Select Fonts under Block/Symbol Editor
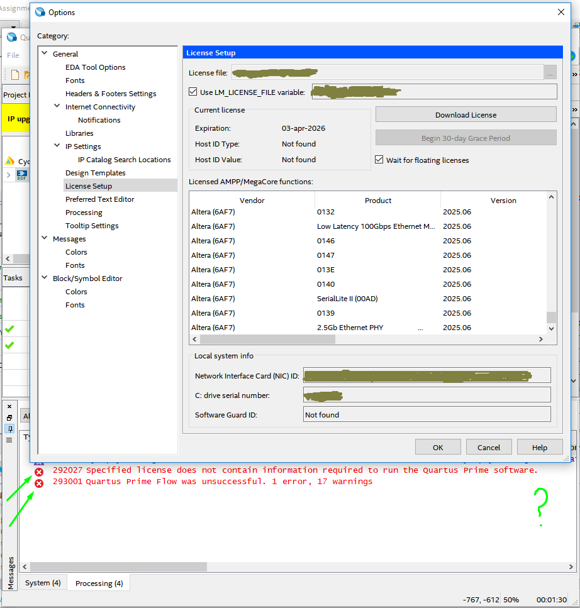The width and height of the screenshot is (580, 608). (x=75, y=305)
